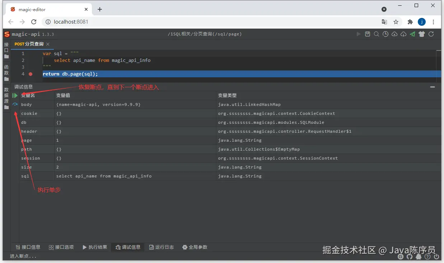The height and width of the screenshot is (263, 444).
Task: Select the cookie variable row
Action: point(230,113)
